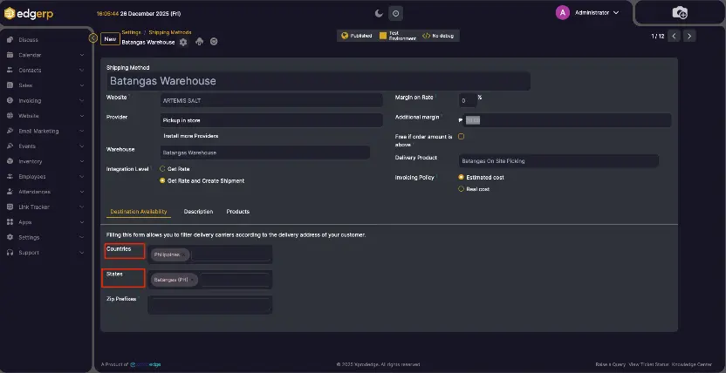Click the Zip Prefixes input field
The height and width of the screenshot is (373, 726).
(209, 304)
